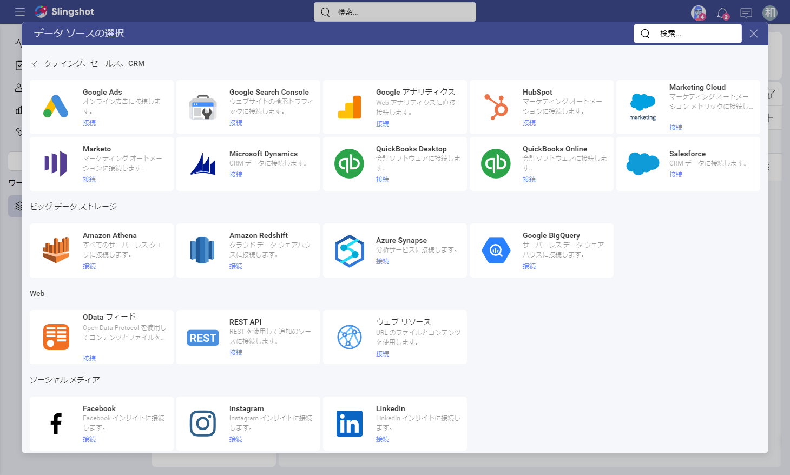Click the Microsoft Dynamics icon
The image size is (790, 475).
click(x=203, y=164)
